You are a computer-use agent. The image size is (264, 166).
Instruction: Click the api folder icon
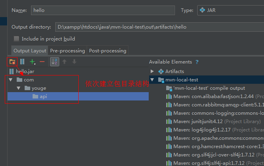35,97
